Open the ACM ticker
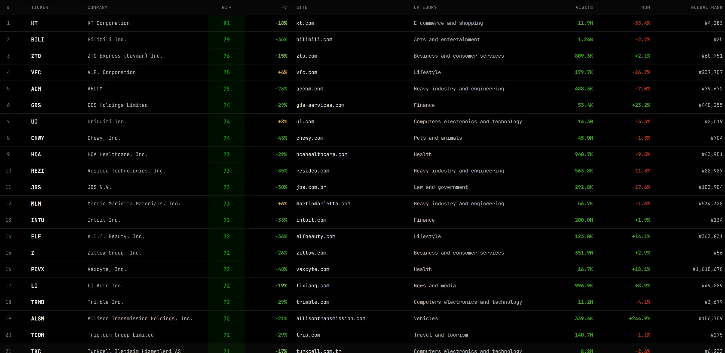Screen dimensions: 725x353 [x=36, y=89]
